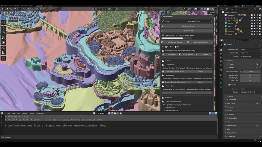The image size is (262, 147).
Task: Activate the Rotate tool
Action: coord(3,33)
